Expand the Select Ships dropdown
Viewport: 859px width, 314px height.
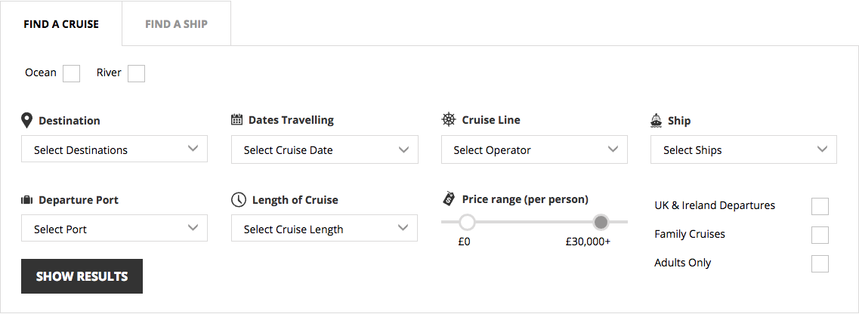click(x=743, y=149)
